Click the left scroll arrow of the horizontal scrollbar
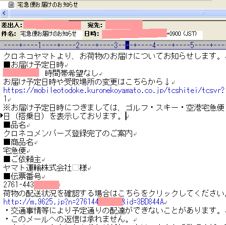 4,13
